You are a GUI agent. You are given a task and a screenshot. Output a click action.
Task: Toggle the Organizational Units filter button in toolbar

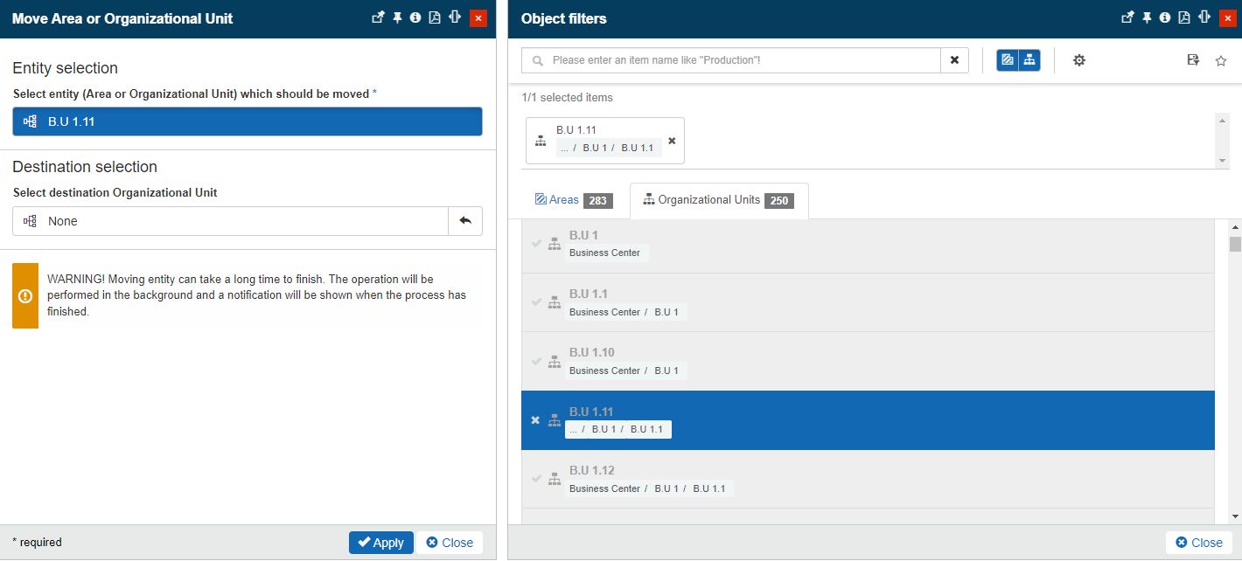1029,60
